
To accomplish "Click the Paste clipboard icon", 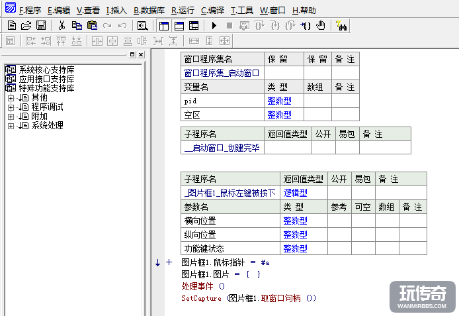I will (x=92, y=26).
